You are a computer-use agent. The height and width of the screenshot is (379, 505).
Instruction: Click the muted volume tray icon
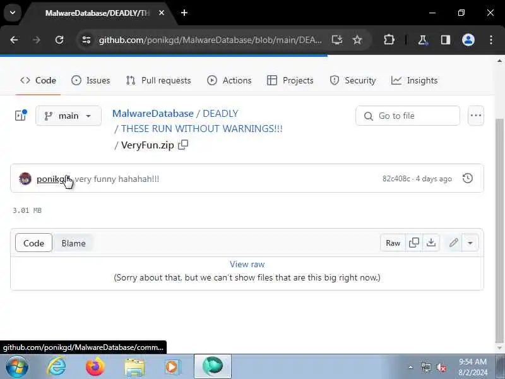pos(441,368)
